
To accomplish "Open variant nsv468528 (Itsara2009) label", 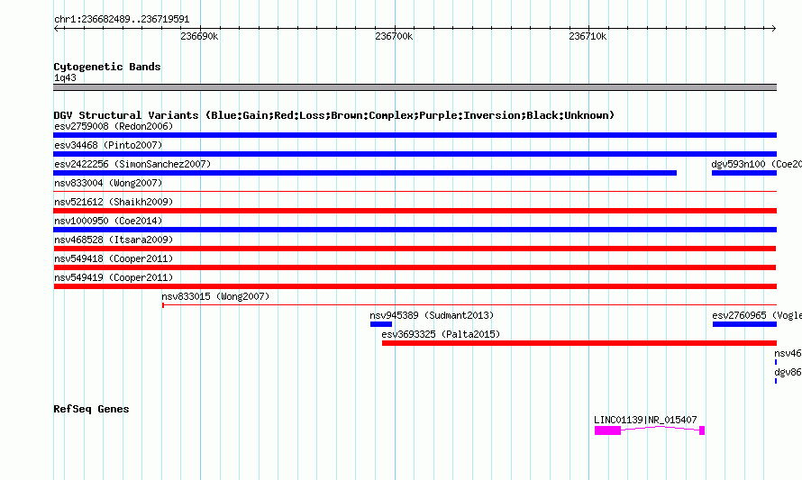I will [x=114, y=240].
